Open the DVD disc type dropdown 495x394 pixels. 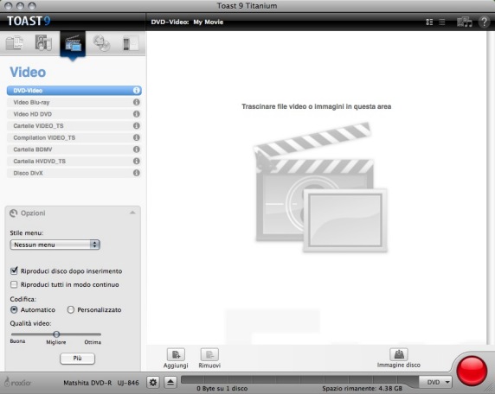click(x=435, y=383)
